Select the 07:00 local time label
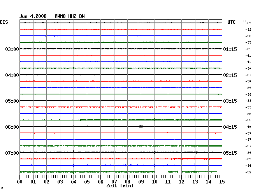Screen dimensions: 253x192 tap(12, 153)
